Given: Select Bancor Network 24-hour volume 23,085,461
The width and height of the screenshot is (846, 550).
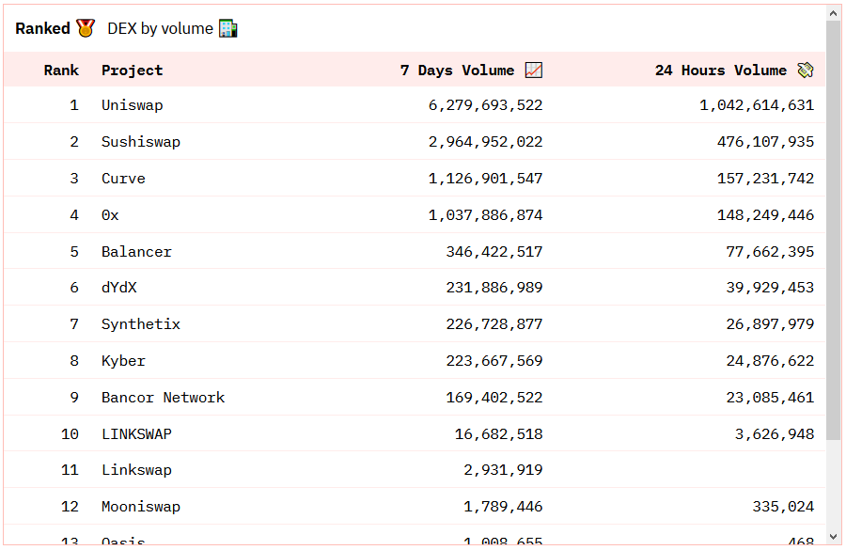Looking at the screenshot, I should [x=770, y=398].
